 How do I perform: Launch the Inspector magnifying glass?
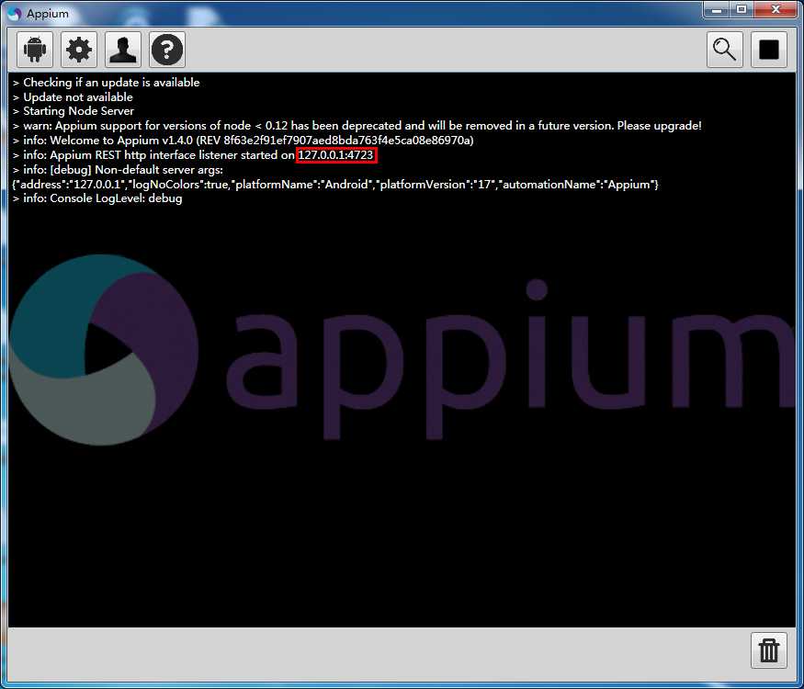click(x=725, y=50)
